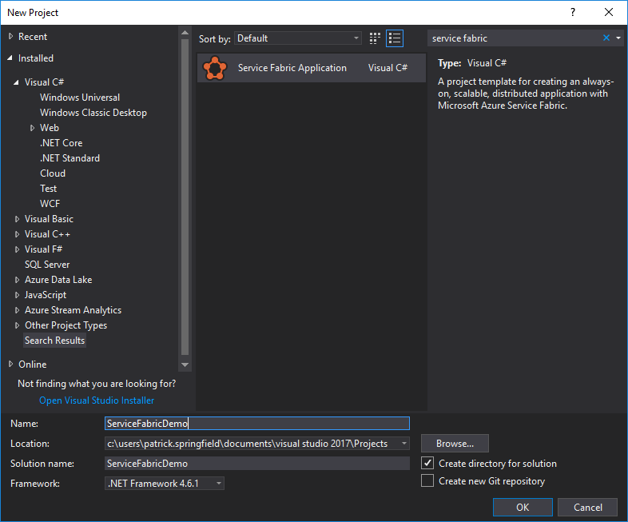
Task: Open the Location path dropdown
Action: coord(404,444)
